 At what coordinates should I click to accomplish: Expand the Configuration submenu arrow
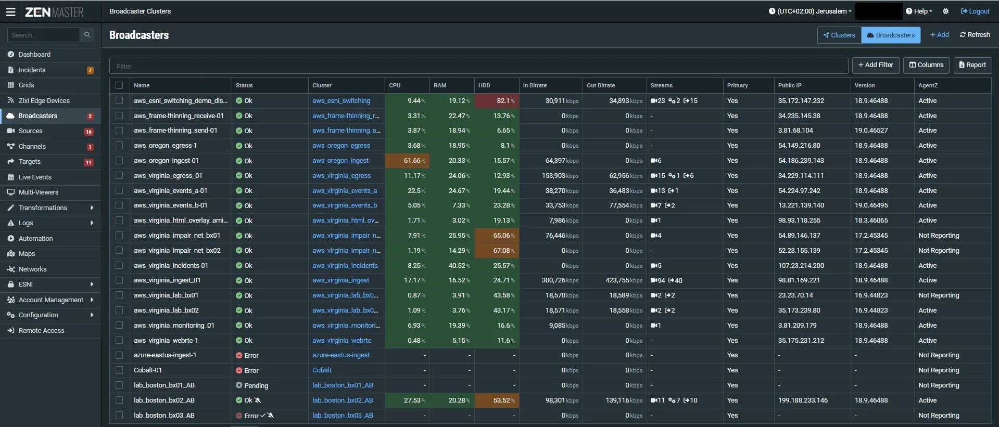[92, 315]
